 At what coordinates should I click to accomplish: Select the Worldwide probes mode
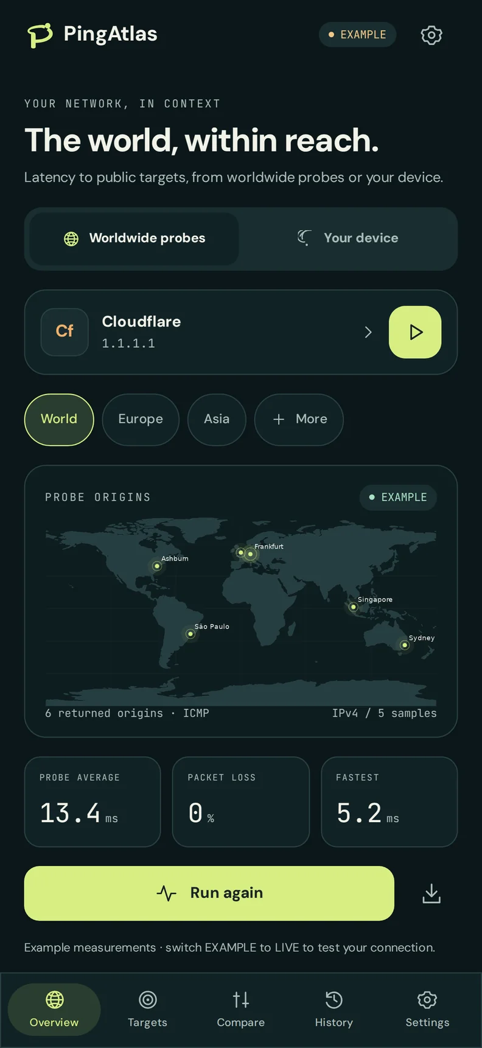[x=134, y=238]
